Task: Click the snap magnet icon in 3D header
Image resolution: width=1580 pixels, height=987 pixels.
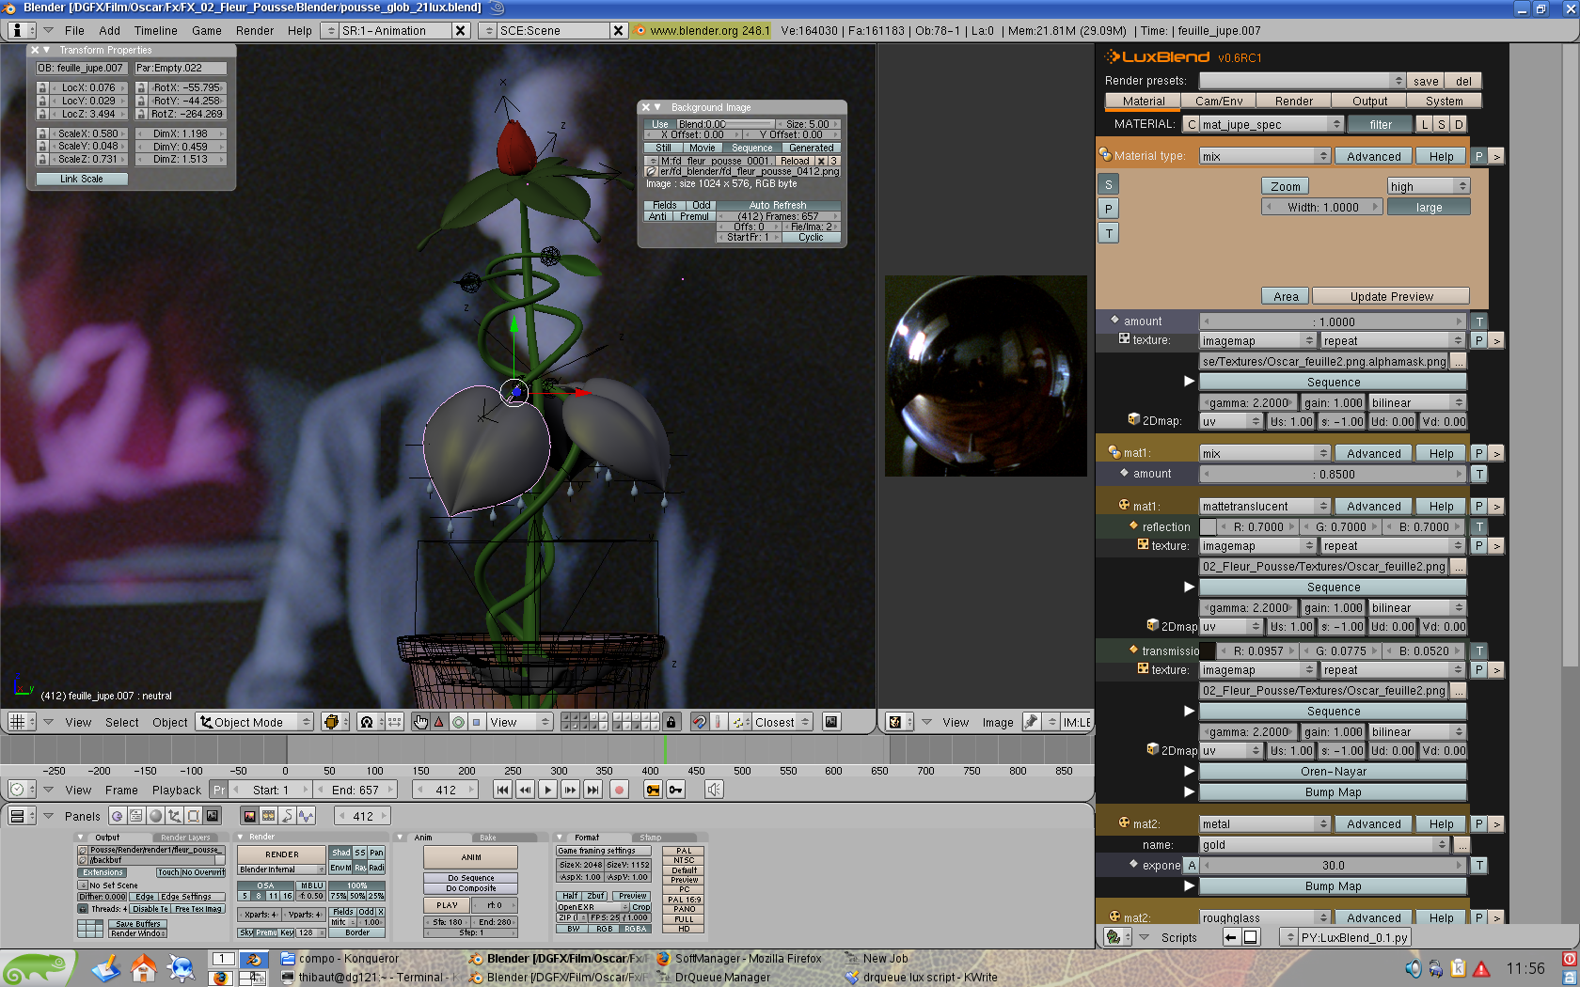Action: pyautogui.click(x=699, y=722)
